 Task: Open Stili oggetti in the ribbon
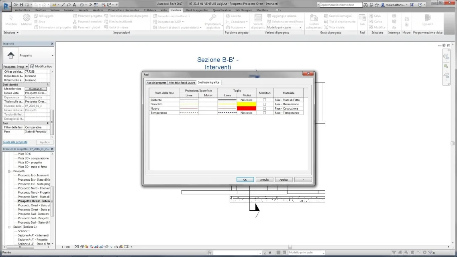[44, 16]
